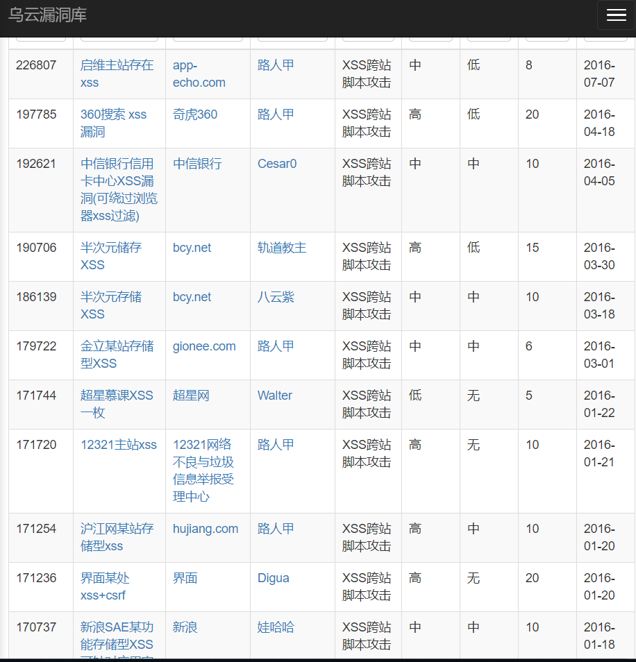
Task: Select rank value 15 in row 190706
Action: [x=532, y=248]
